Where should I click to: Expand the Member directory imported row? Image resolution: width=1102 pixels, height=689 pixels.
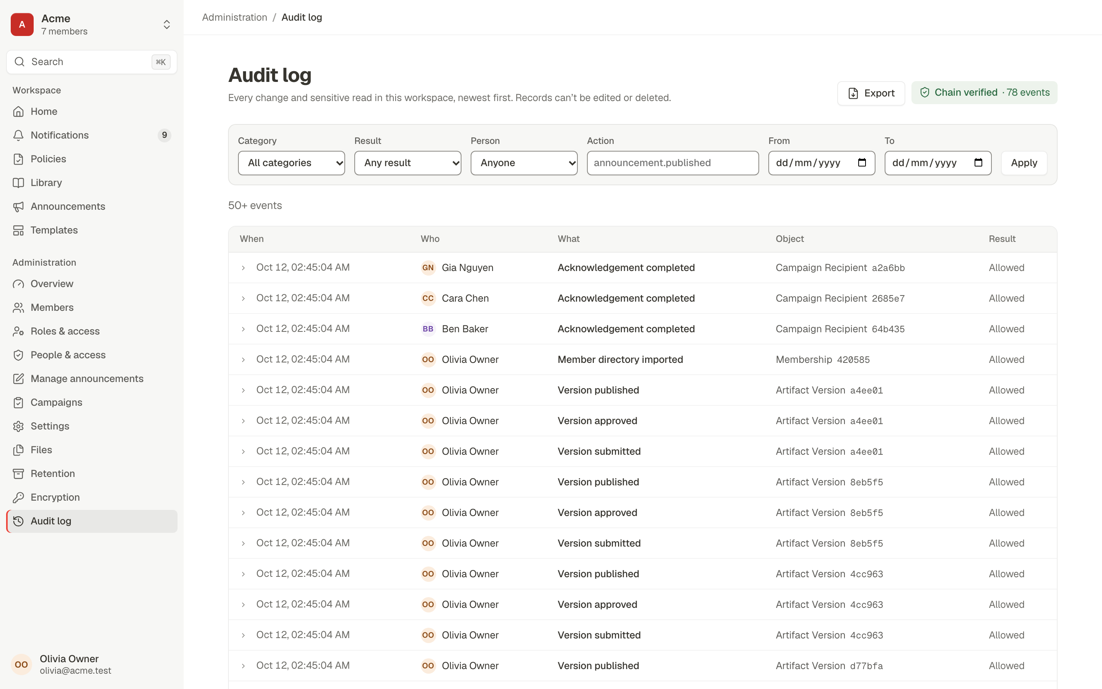point(243,359)
